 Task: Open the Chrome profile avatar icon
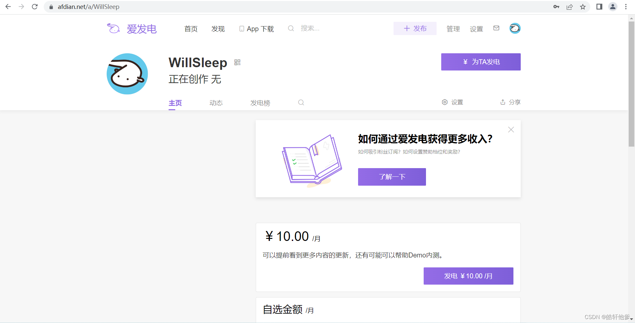coord(613,7)
